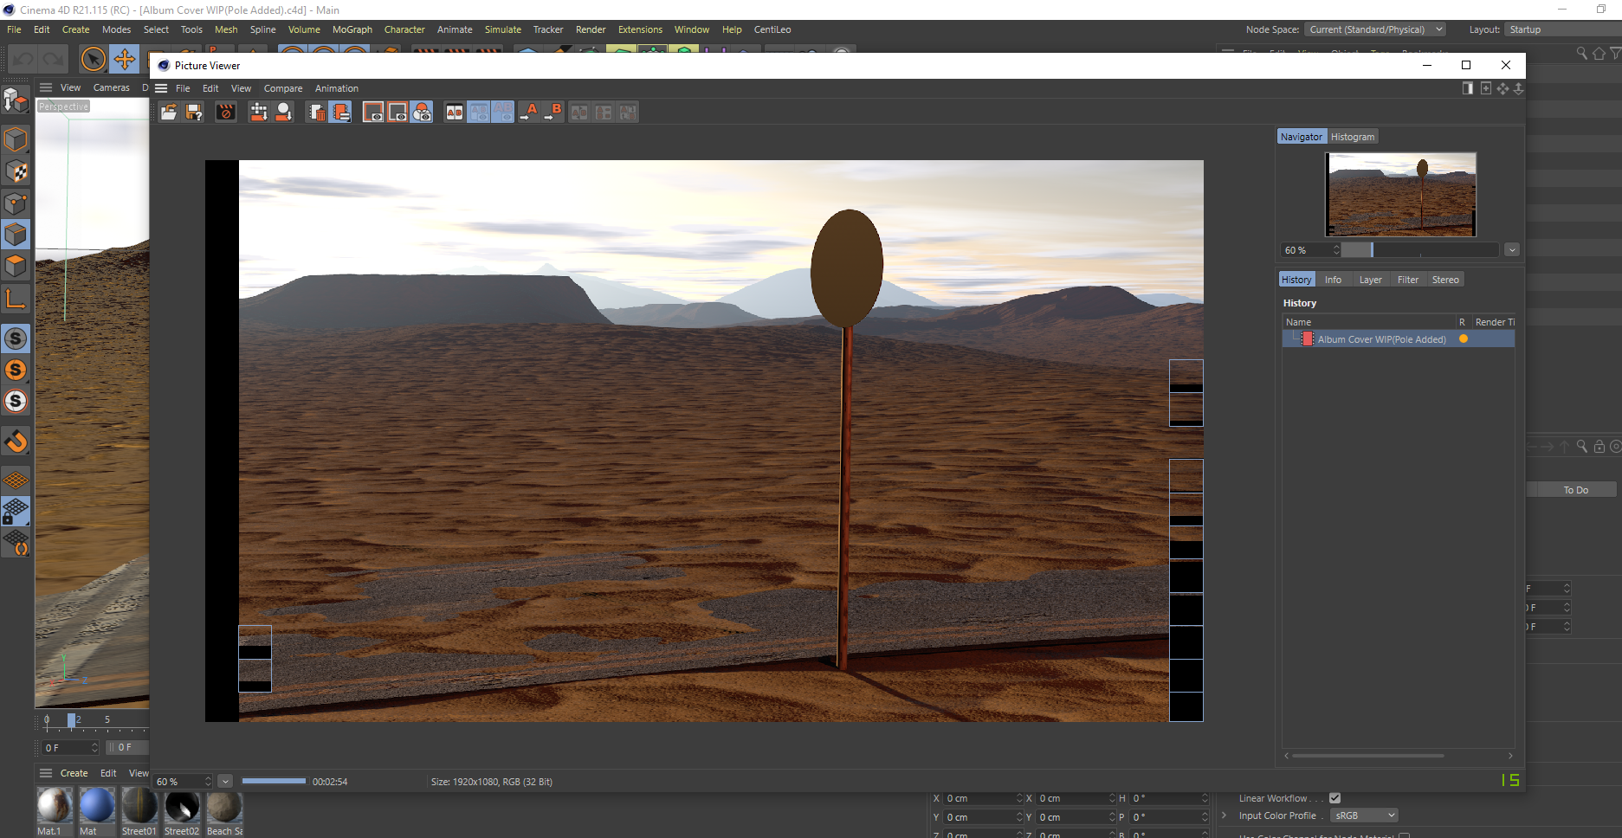This screenshot has width=1622, height=838.
Task: Click the orange render status dot
Action: pyautogui.click(x=1464, y=338)
